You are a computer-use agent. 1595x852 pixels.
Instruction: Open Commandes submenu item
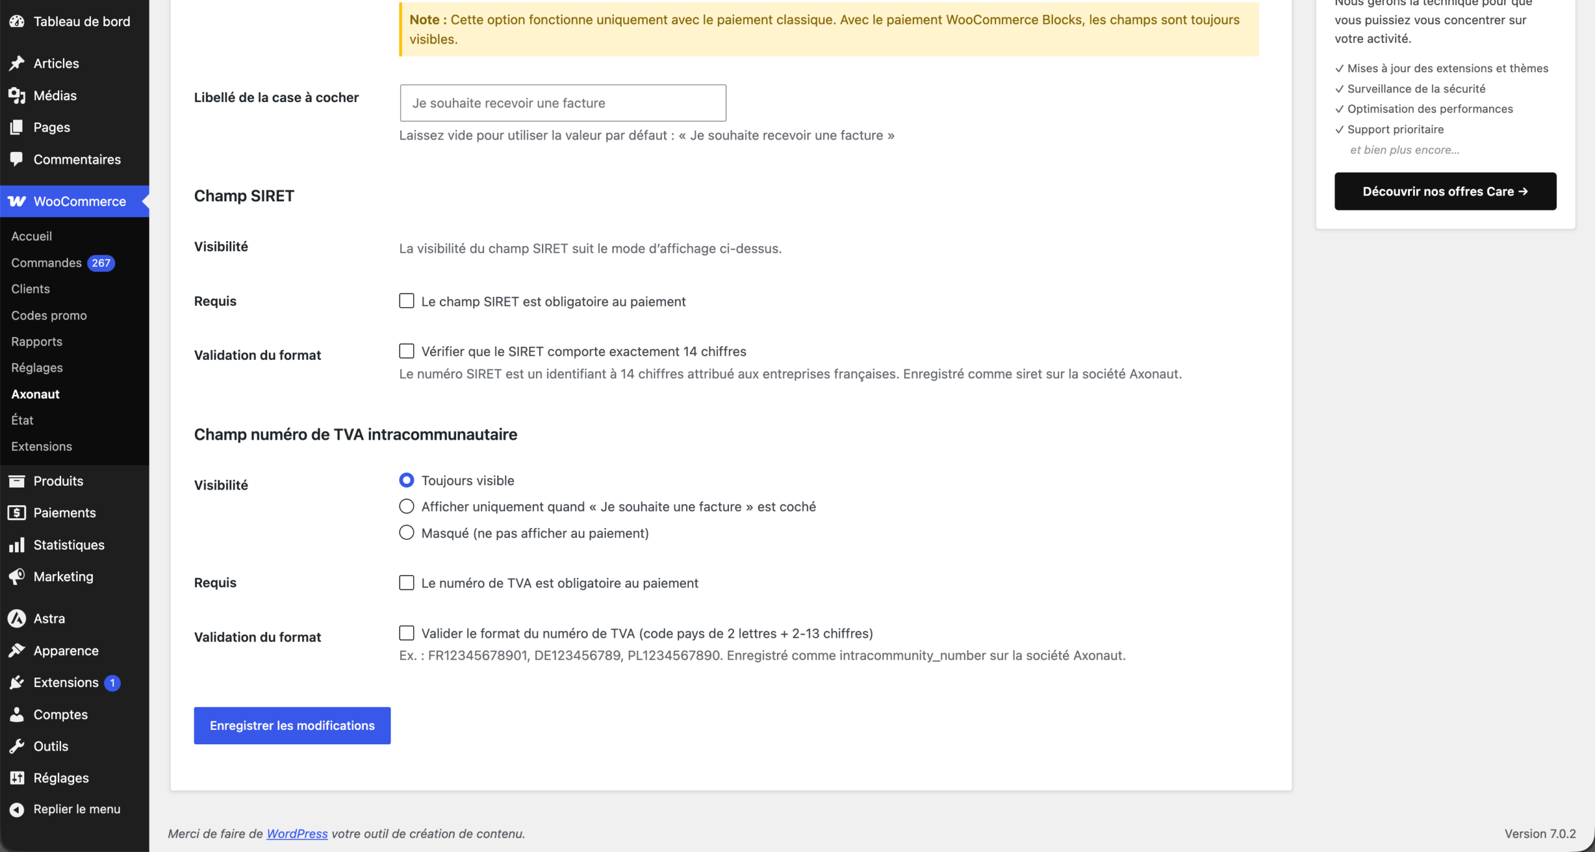[x=47, y=263]
